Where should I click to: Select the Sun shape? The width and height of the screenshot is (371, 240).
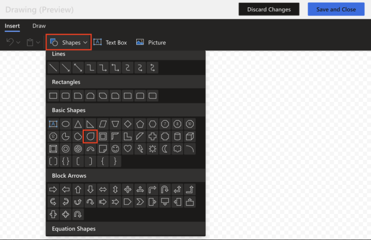[x=152, y=149]
